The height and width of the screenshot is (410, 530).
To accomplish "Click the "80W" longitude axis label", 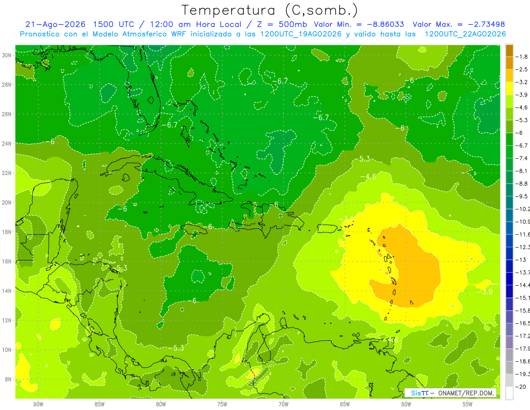I will coord(161,404).
